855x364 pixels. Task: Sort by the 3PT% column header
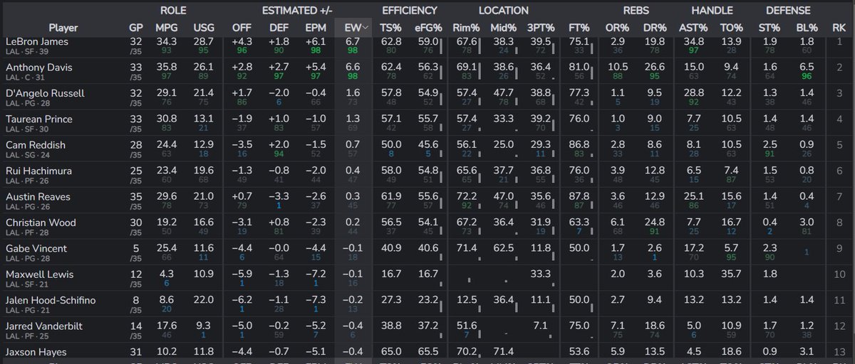(541, 28)
